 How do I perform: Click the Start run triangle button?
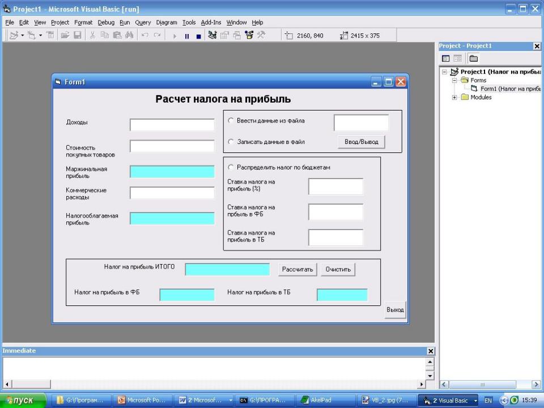175,36
